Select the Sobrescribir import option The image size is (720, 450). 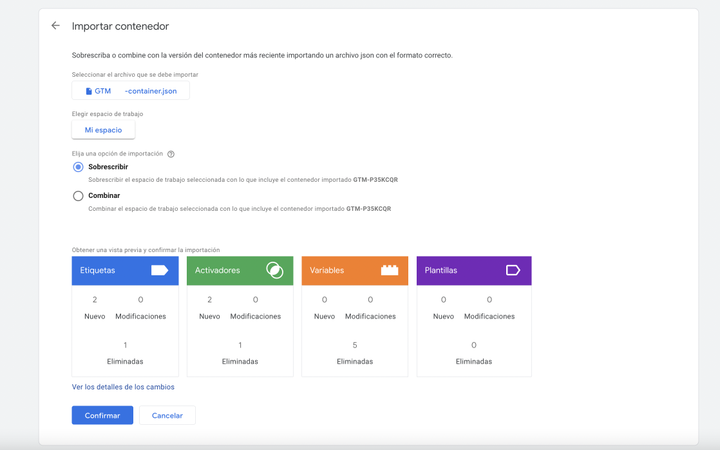pos(78,166)
